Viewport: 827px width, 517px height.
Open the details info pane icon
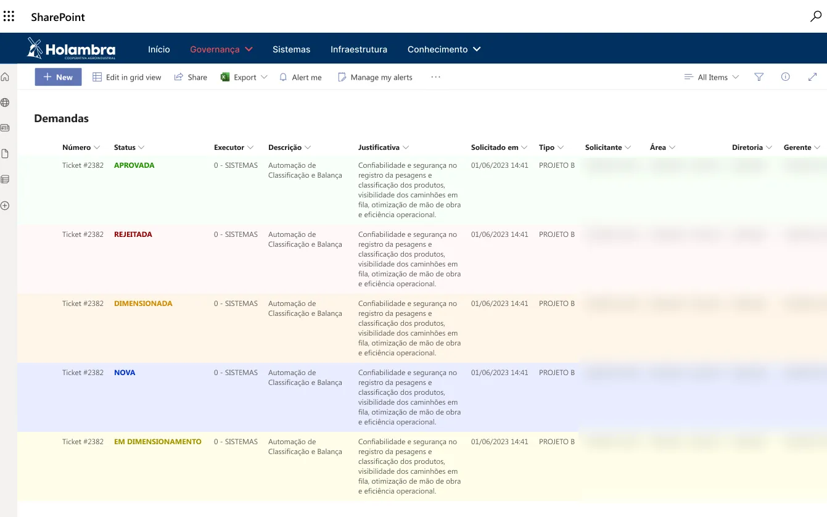(x=786, y=77)
